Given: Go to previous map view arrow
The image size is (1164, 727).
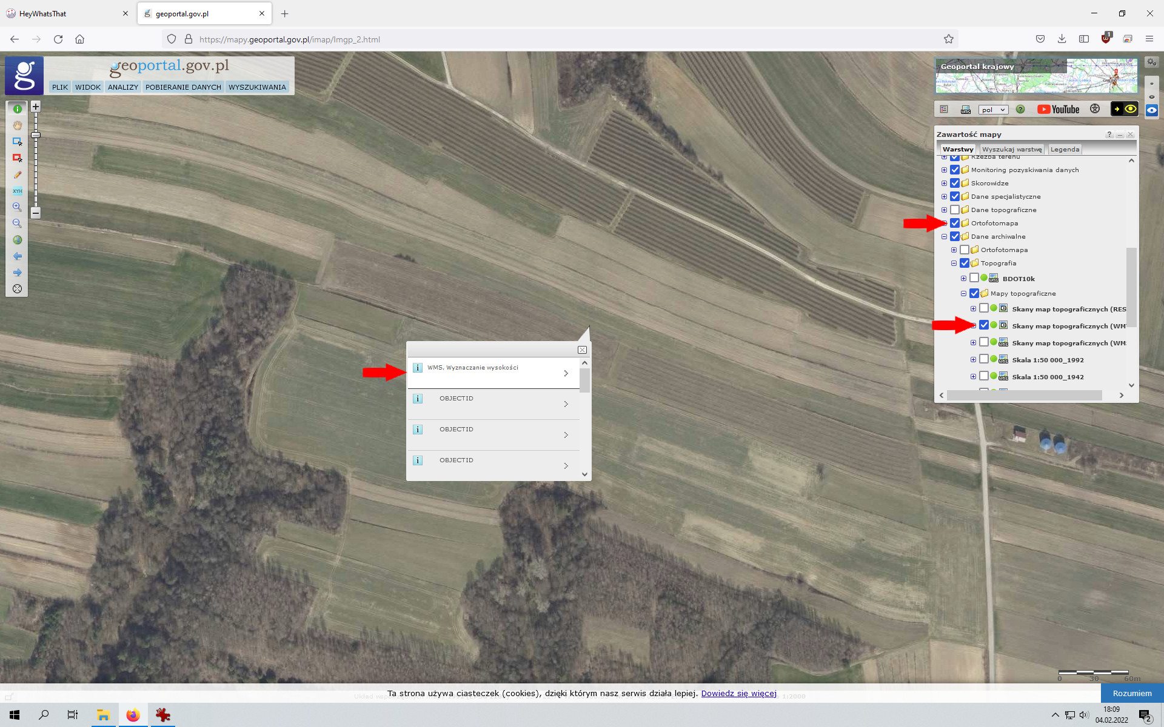Looking at the screenshot, I should (x=17, y=256).
